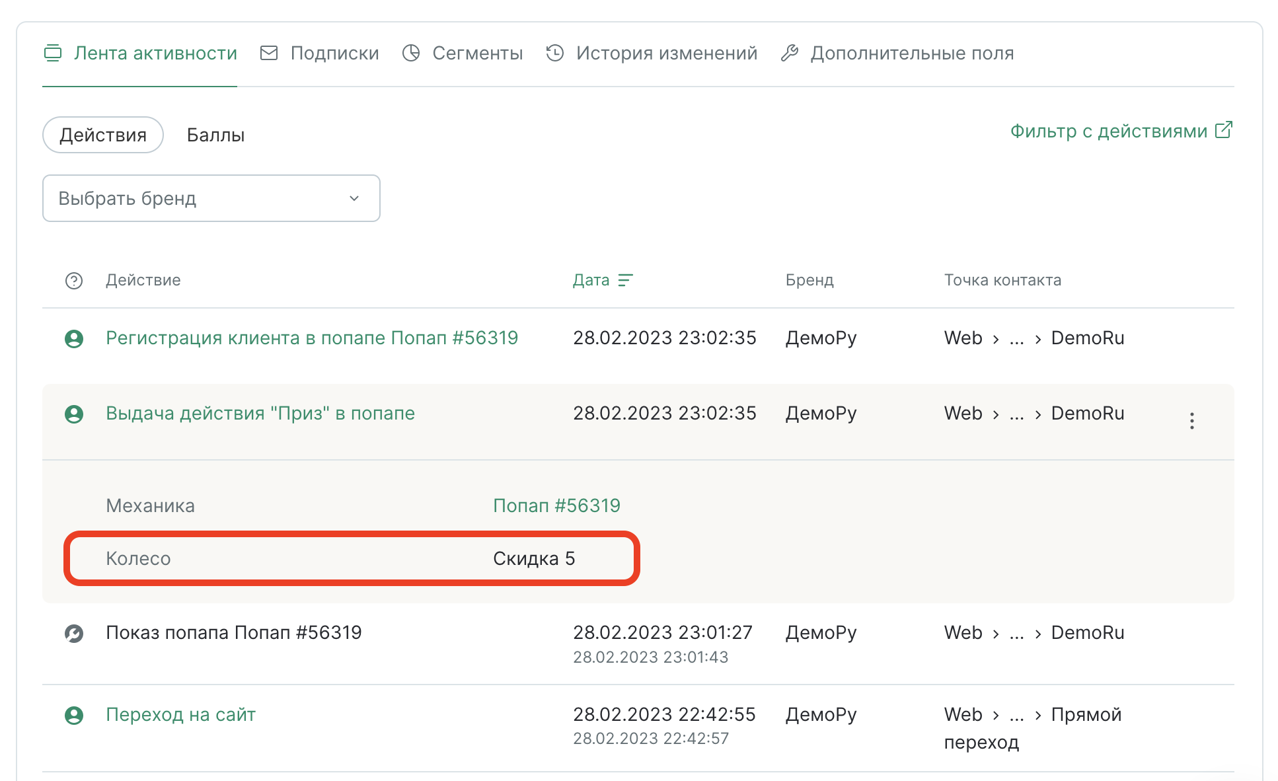Click the question mark help icon in header

point(74,281)
